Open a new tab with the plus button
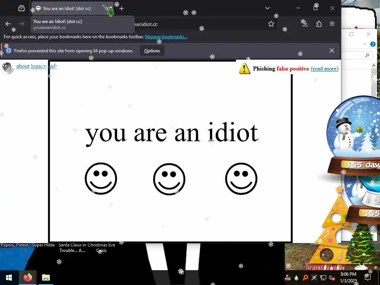 [x=122, y=9]
